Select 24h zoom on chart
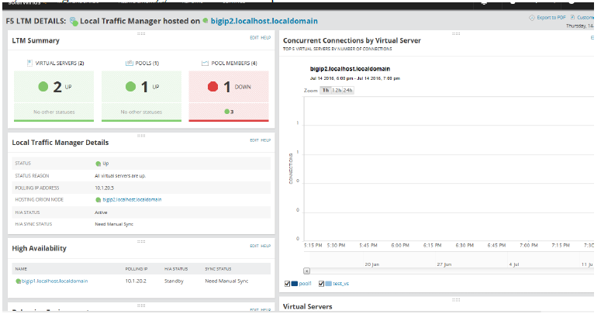 pyautogui.click(x=347, y=91)
